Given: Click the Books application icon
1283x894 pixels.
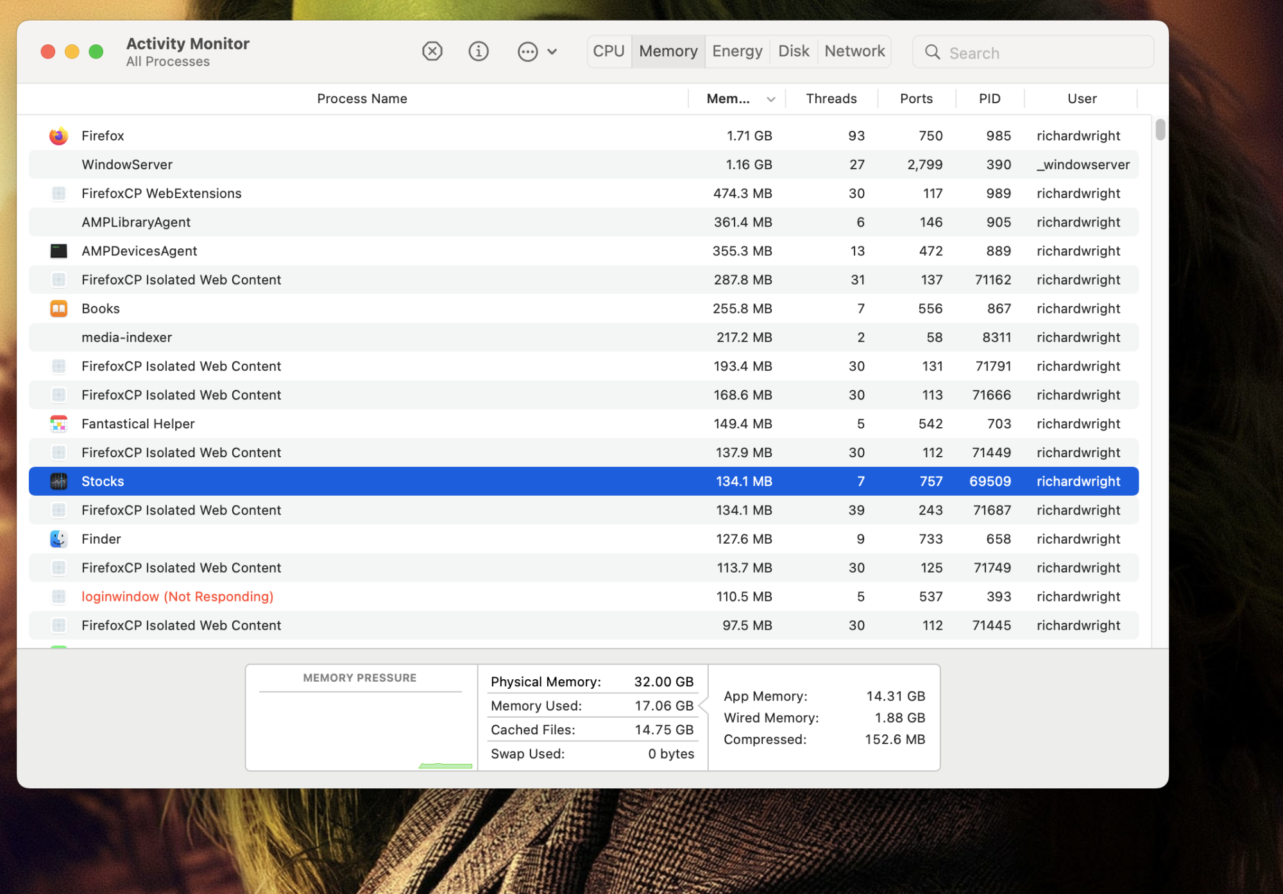Looking at the screenshot, I should pos(60,308).
